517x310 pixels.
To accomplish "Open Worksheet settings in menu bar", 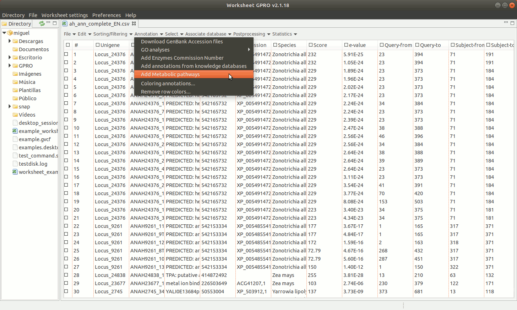I will [x=65, y=15].
